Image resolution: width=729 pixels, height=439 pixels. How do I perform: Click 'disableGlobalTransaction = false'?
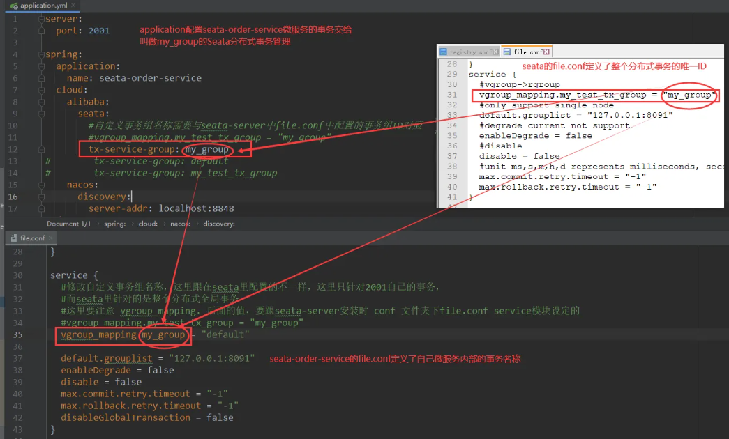[x=147, y=417]
